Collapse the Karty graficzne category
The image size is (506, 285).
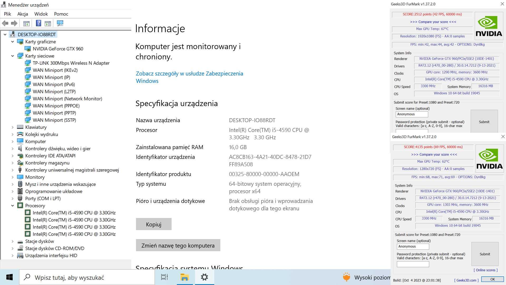tap(12, 42)
